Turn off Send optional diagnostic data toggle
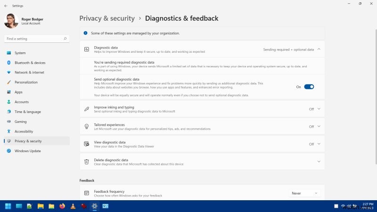 coord(309,87)
